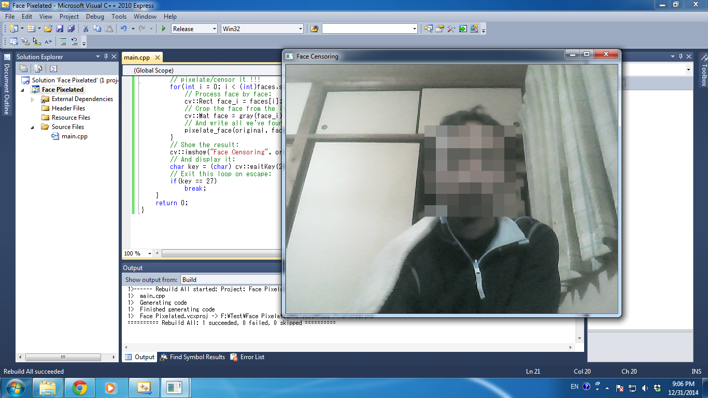Expand the External Dependencies node
708x398 pixels.
click(33, 99)
